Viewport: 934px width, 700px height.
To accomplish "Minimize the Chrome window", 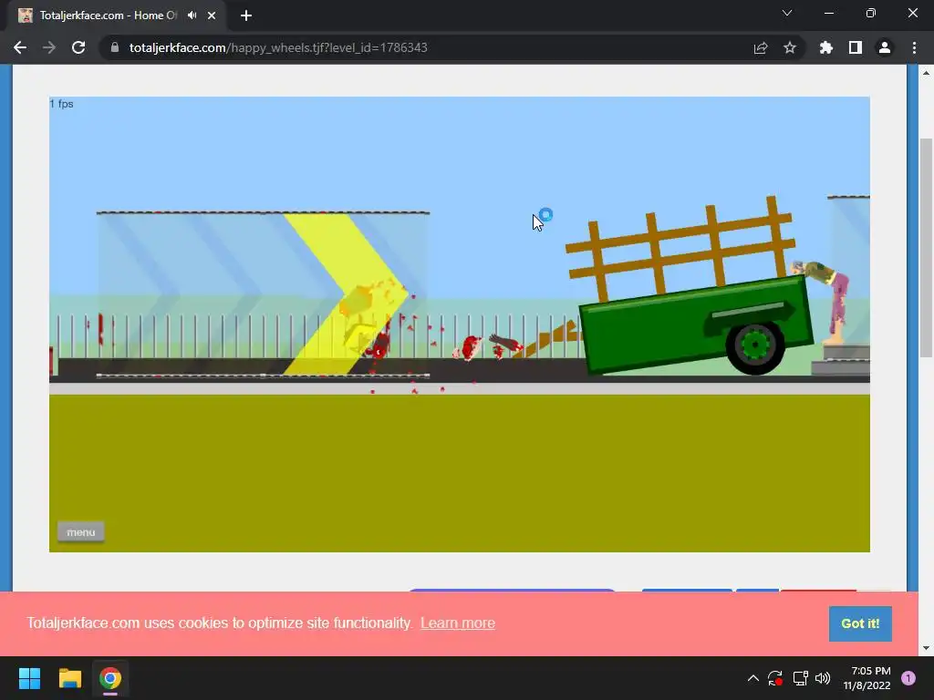I will point(828,13).
